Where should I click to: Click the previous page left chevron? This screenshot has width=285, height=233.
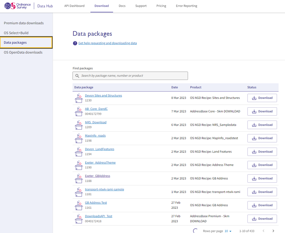coord(263,231)
